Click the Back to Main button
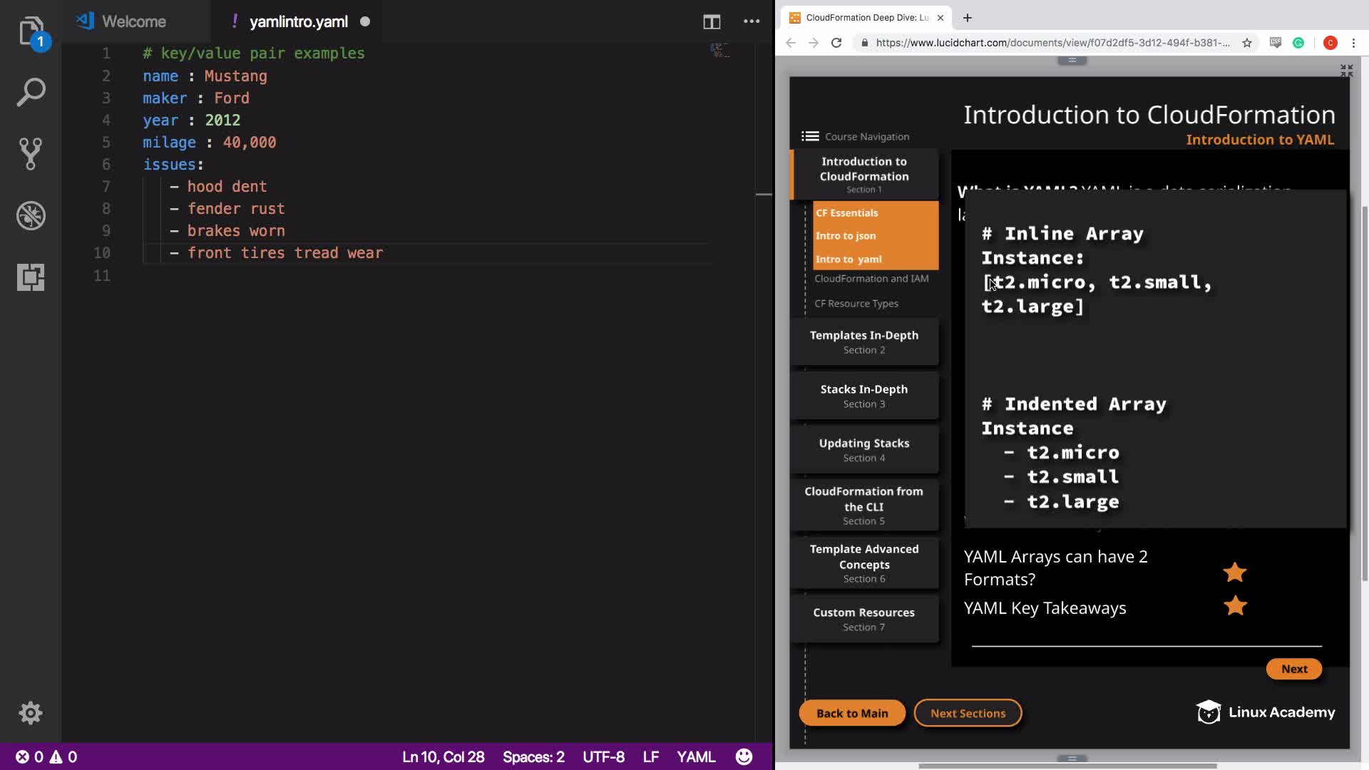 click(x=852, y=713)
